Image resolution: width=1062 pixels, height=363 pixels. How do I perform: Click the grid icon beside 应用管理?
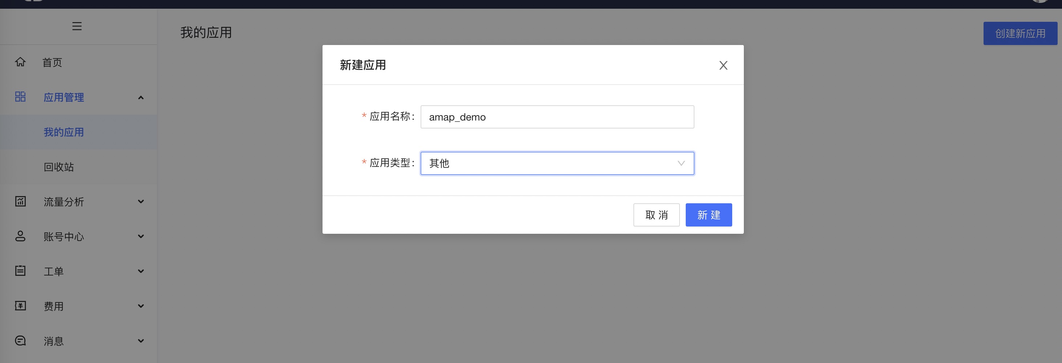[20, 97]
